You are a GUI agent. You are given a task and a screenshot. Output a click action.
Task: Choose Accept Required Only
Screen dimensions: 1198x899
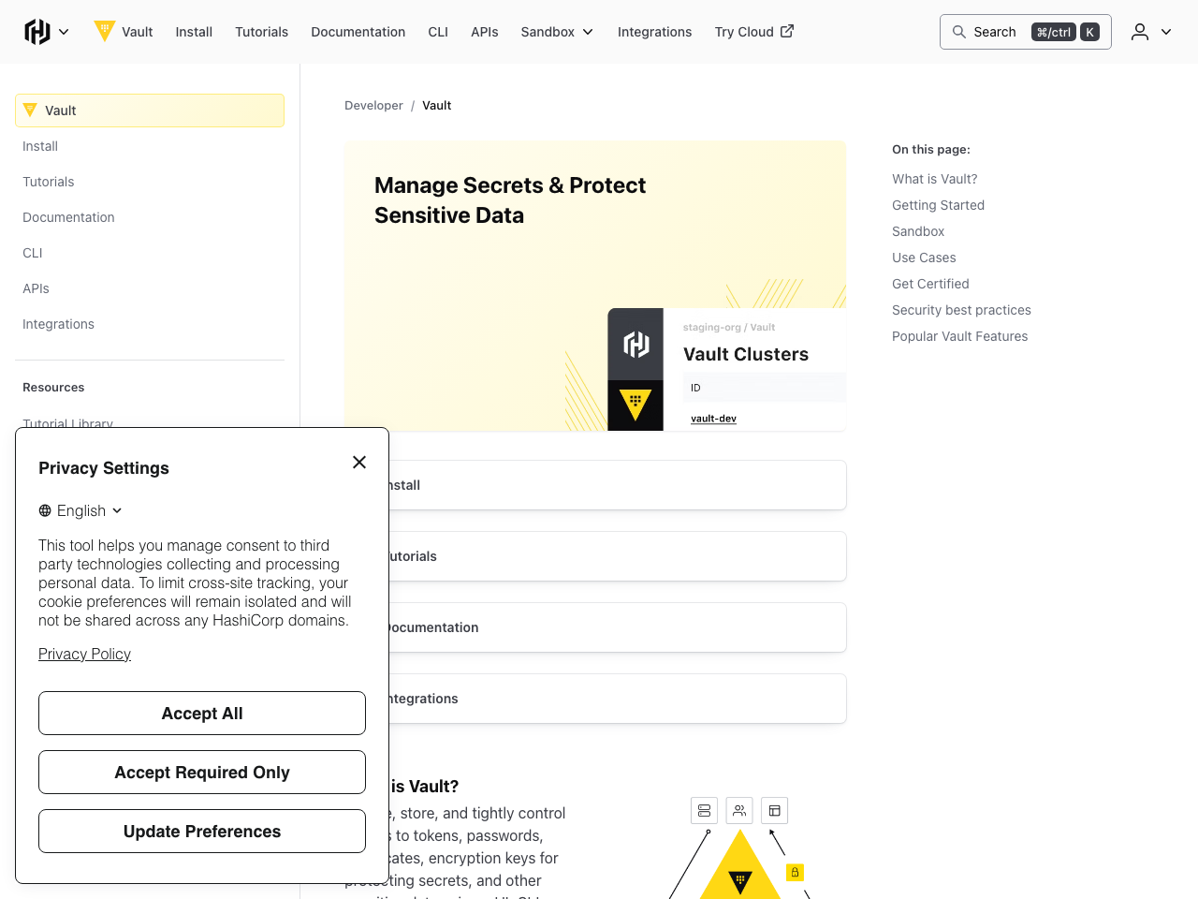point(202,773)
